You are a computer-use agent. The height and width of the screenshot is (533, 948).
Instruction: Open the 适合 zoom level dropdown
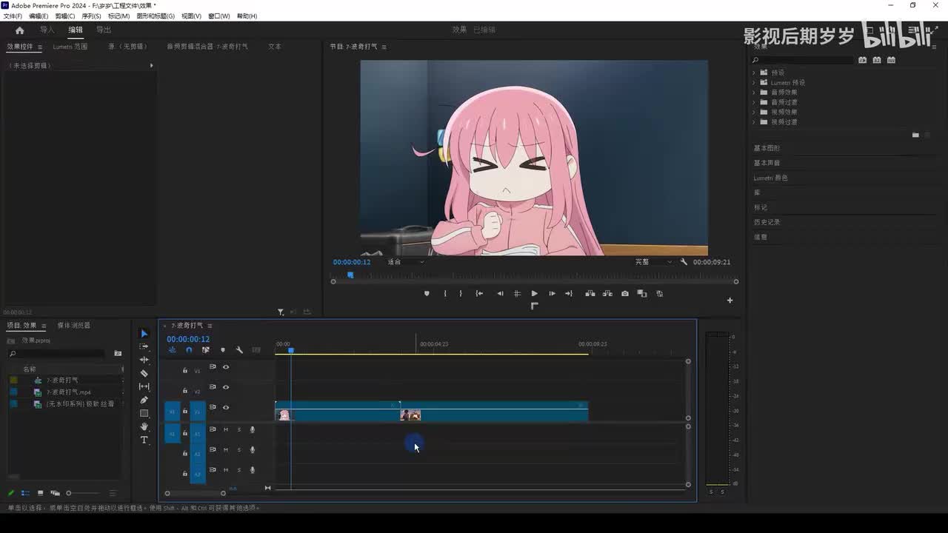tap(406, 262)
